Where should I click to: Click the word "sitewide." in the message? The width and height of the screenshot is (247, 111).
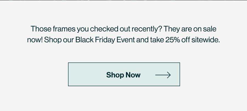tap(206, 40)
